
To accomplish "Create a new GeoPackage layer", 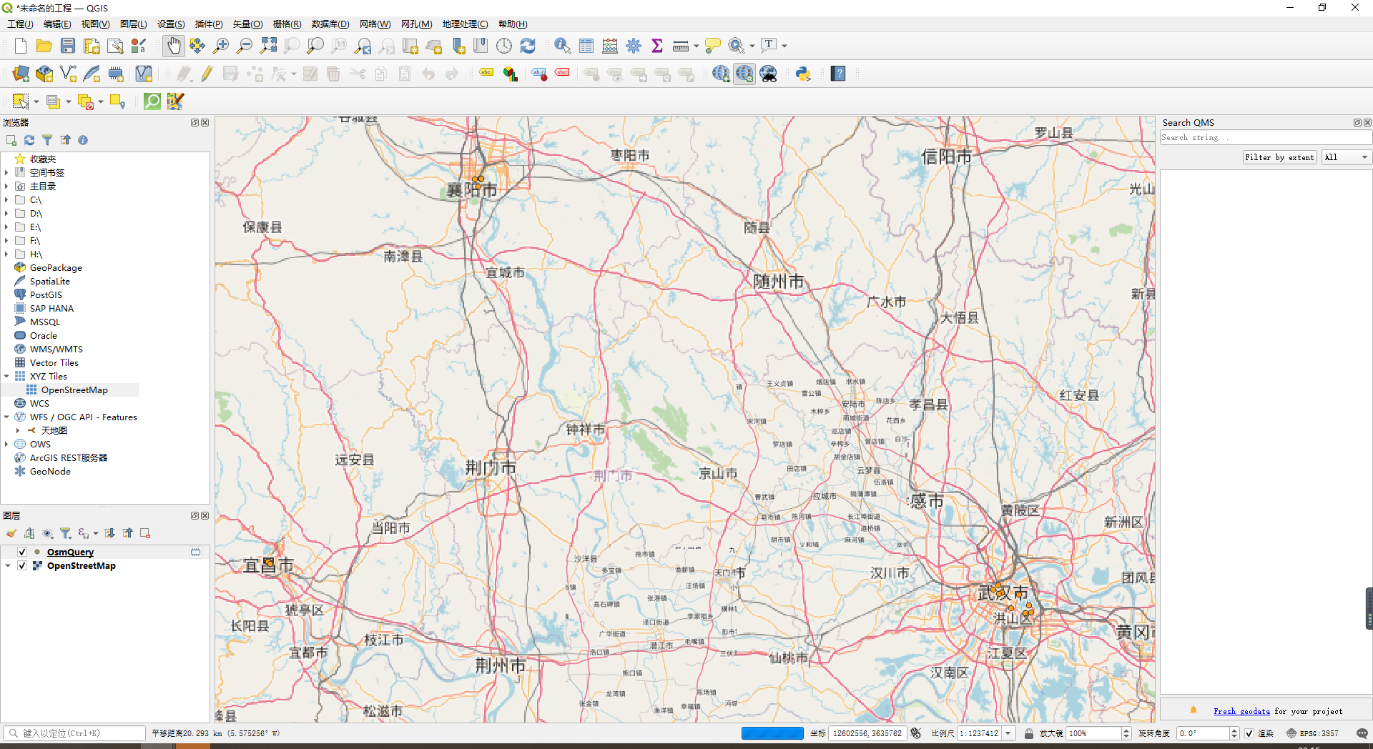I will [44, 74].
